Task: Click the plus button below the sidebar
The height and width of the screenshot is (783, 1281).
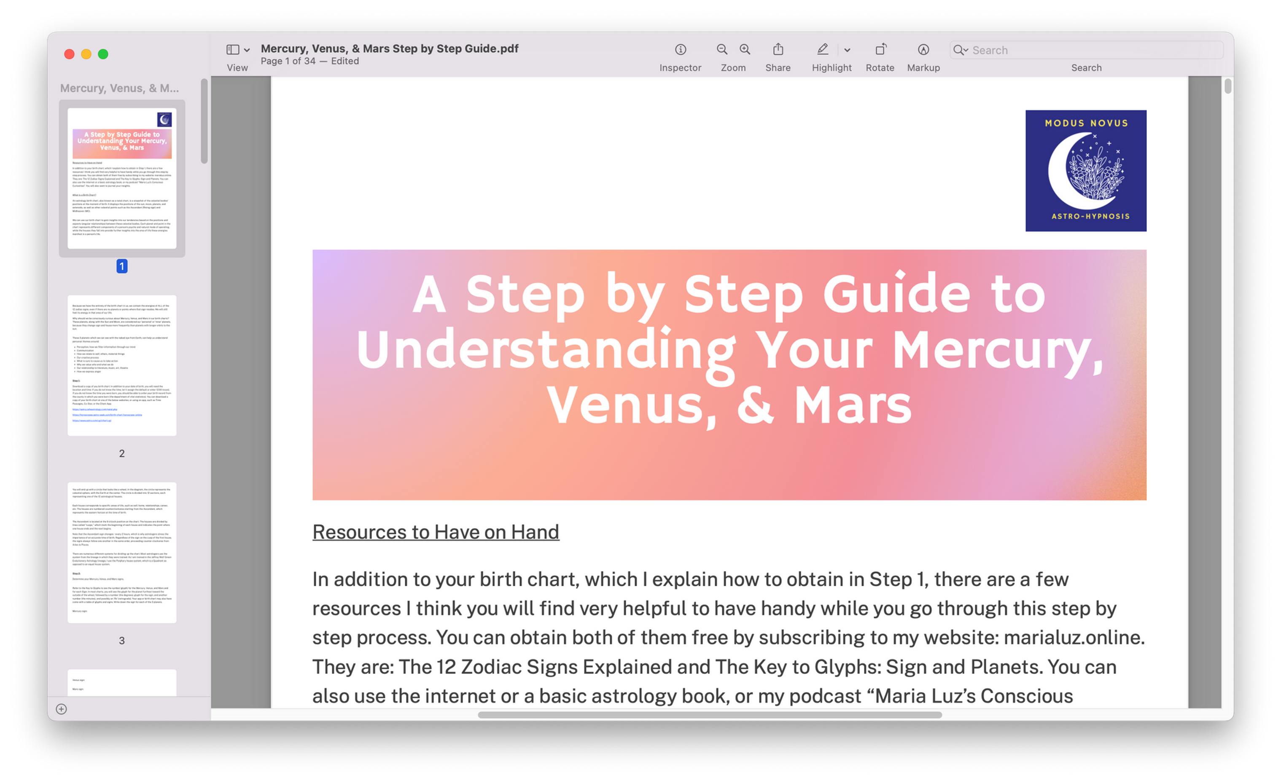Action: (x=61, y=709)
